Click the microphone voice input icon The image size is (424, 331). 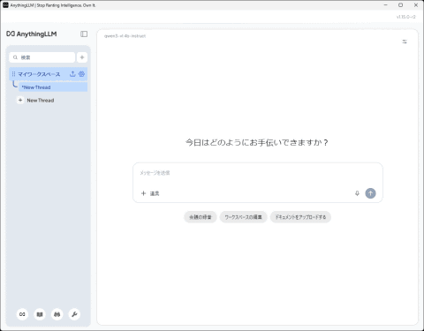(x=357, y=193)
